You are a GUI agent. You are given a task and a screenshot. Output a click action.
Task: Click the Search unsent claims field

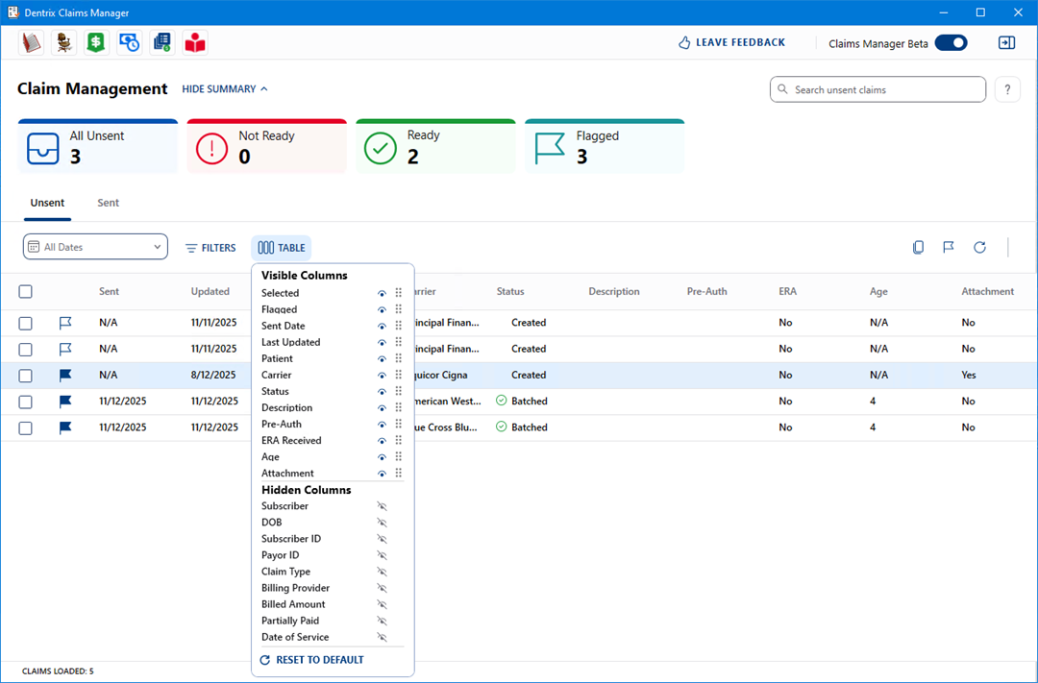pos(877,89)
